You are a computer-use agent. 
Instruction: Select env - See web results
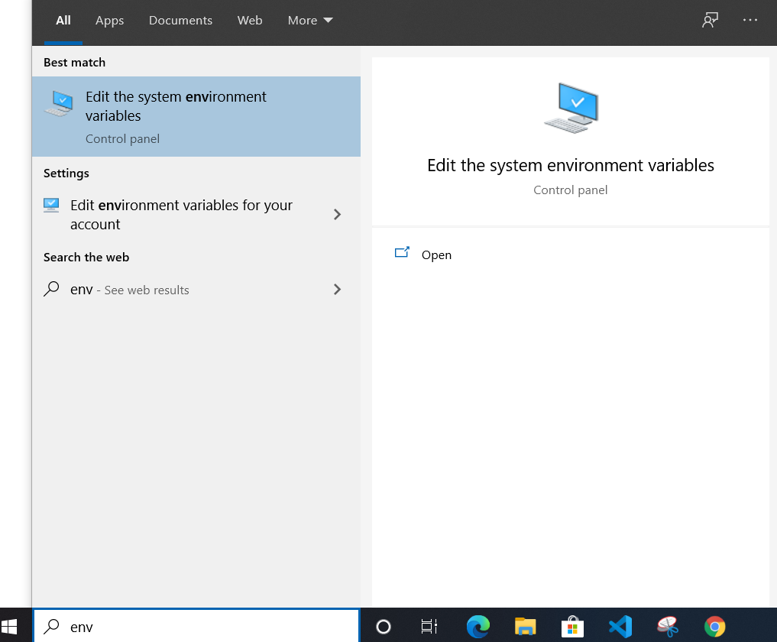(x=128, y=290)
